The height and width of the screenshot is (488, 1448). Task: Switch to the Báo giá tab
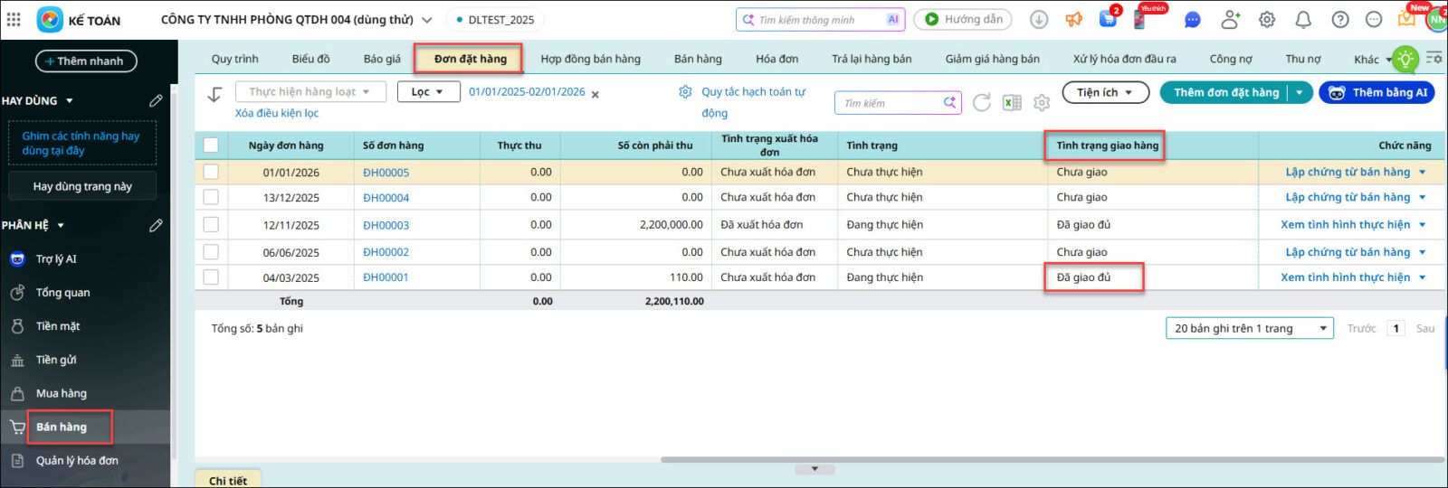pos(382,59)
